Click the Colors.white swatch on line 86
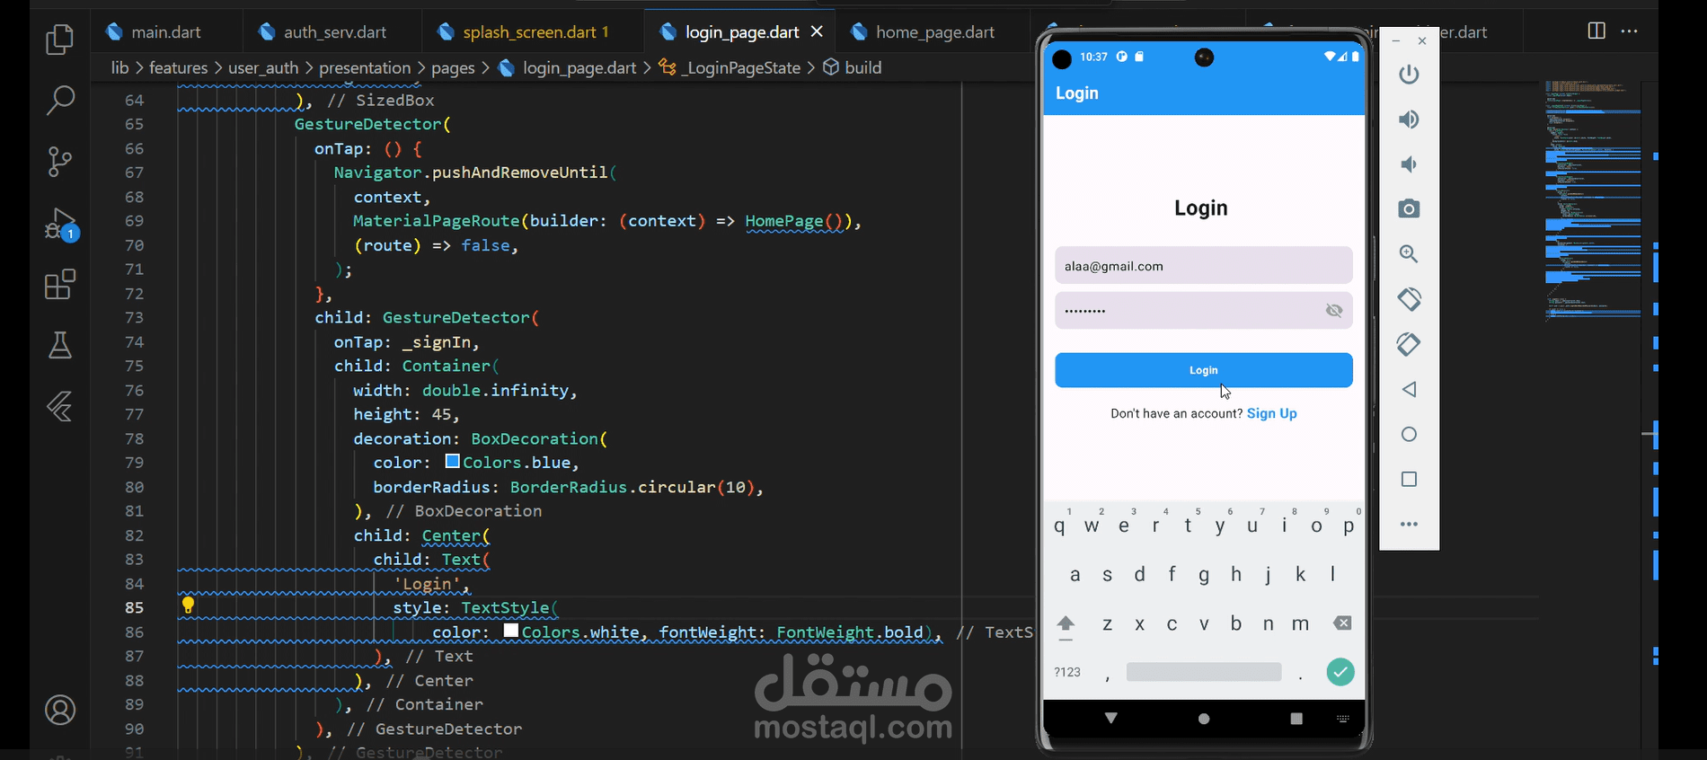This screenshot has width=1707, height=760. coord(510,631)
